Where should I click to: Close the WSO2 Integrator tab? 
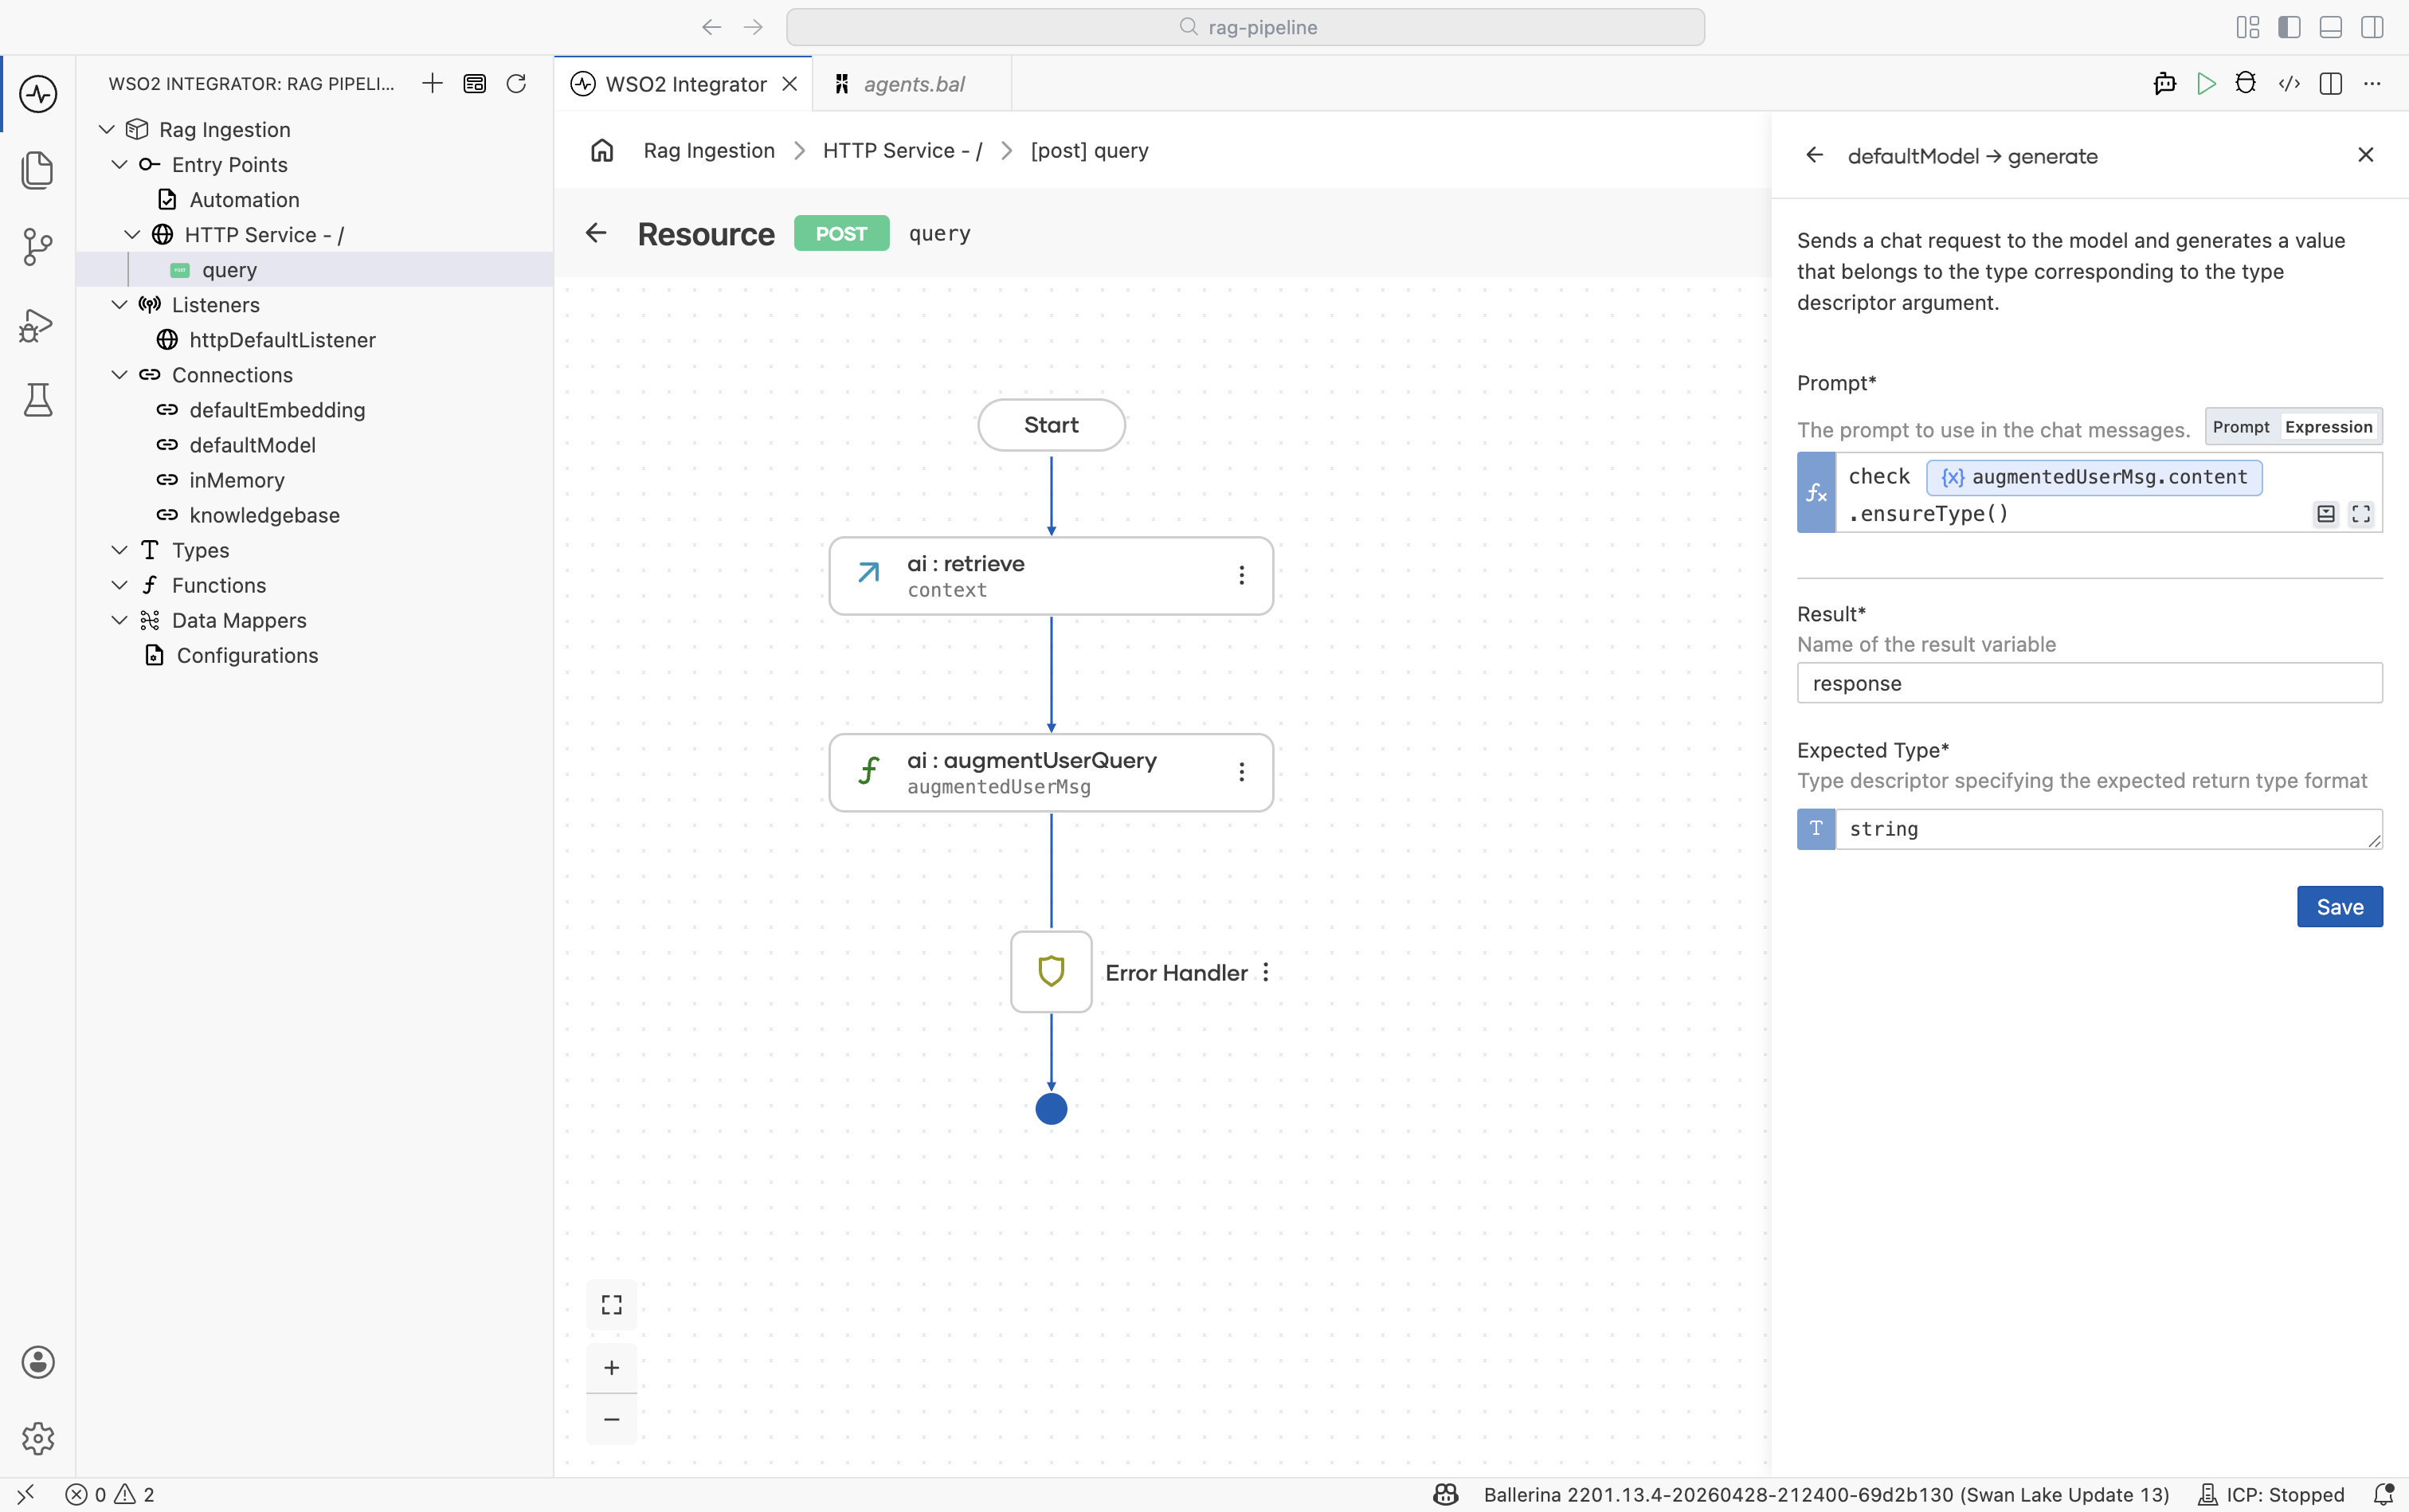pos(790,84)
